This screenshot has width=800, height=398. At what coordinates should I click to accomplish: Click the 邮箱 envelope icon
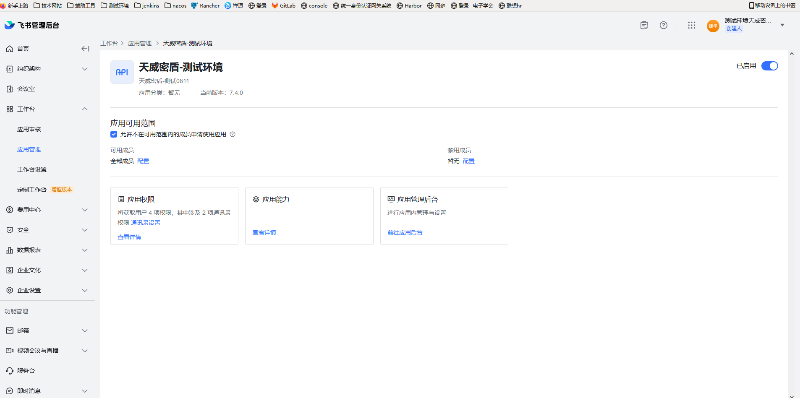(x=10, y=330)
